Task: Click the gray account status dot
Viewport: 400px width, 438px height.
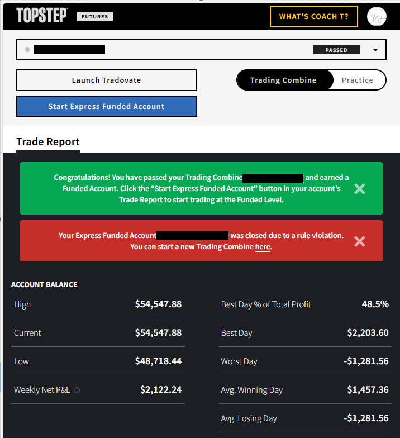Action: coord(27,50)
